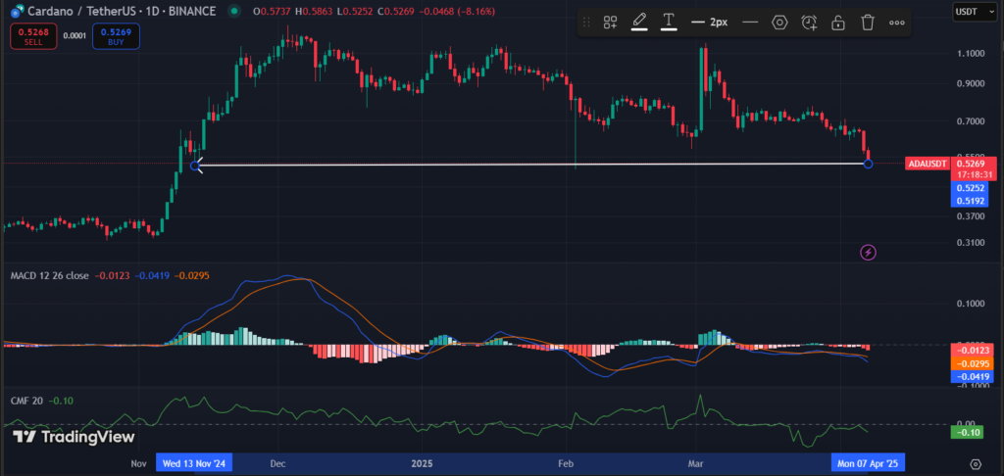Toggle the lock on the drawing
This screenshot has height=476, width=1004.
838,22
